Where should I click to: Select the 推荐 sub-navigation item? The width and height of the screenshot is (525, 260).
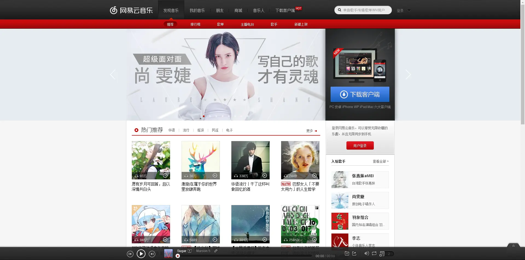[170, 24]
